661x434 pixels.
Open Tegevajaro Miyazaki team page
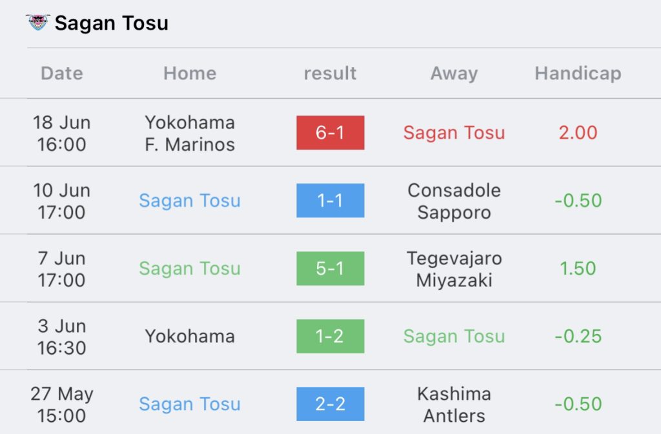click(x=454, y=270)
